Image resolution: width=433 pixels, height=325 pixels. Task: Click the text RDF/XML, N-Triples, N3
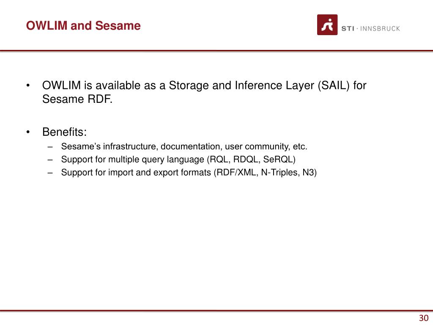click(x=265, y=173)
